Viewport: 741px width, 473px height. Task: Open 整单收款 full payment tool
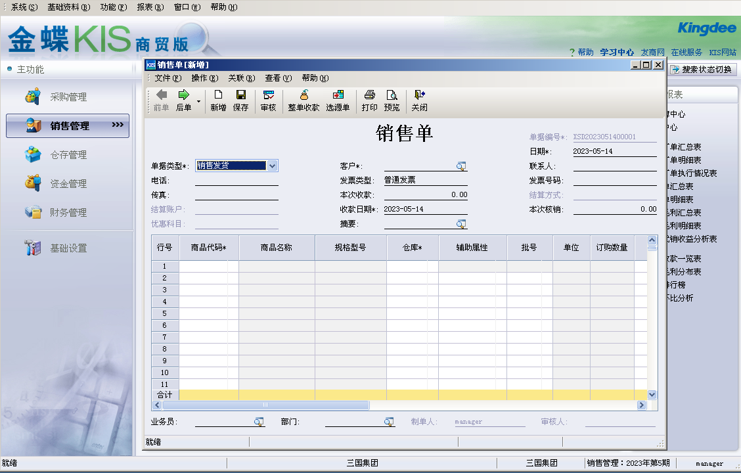click(304, 101)
